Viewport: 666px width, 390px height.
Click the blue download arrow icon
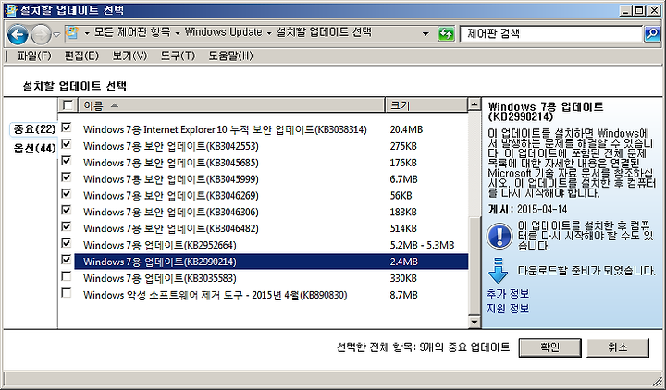click(499, 271)
